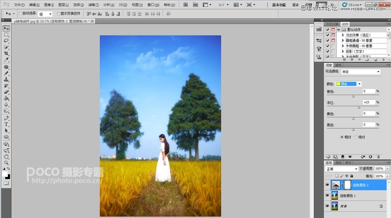Viewport: 391px width, 218px height.
Task: Click the 基本功能 workspace button
Action: click(279, 5)
